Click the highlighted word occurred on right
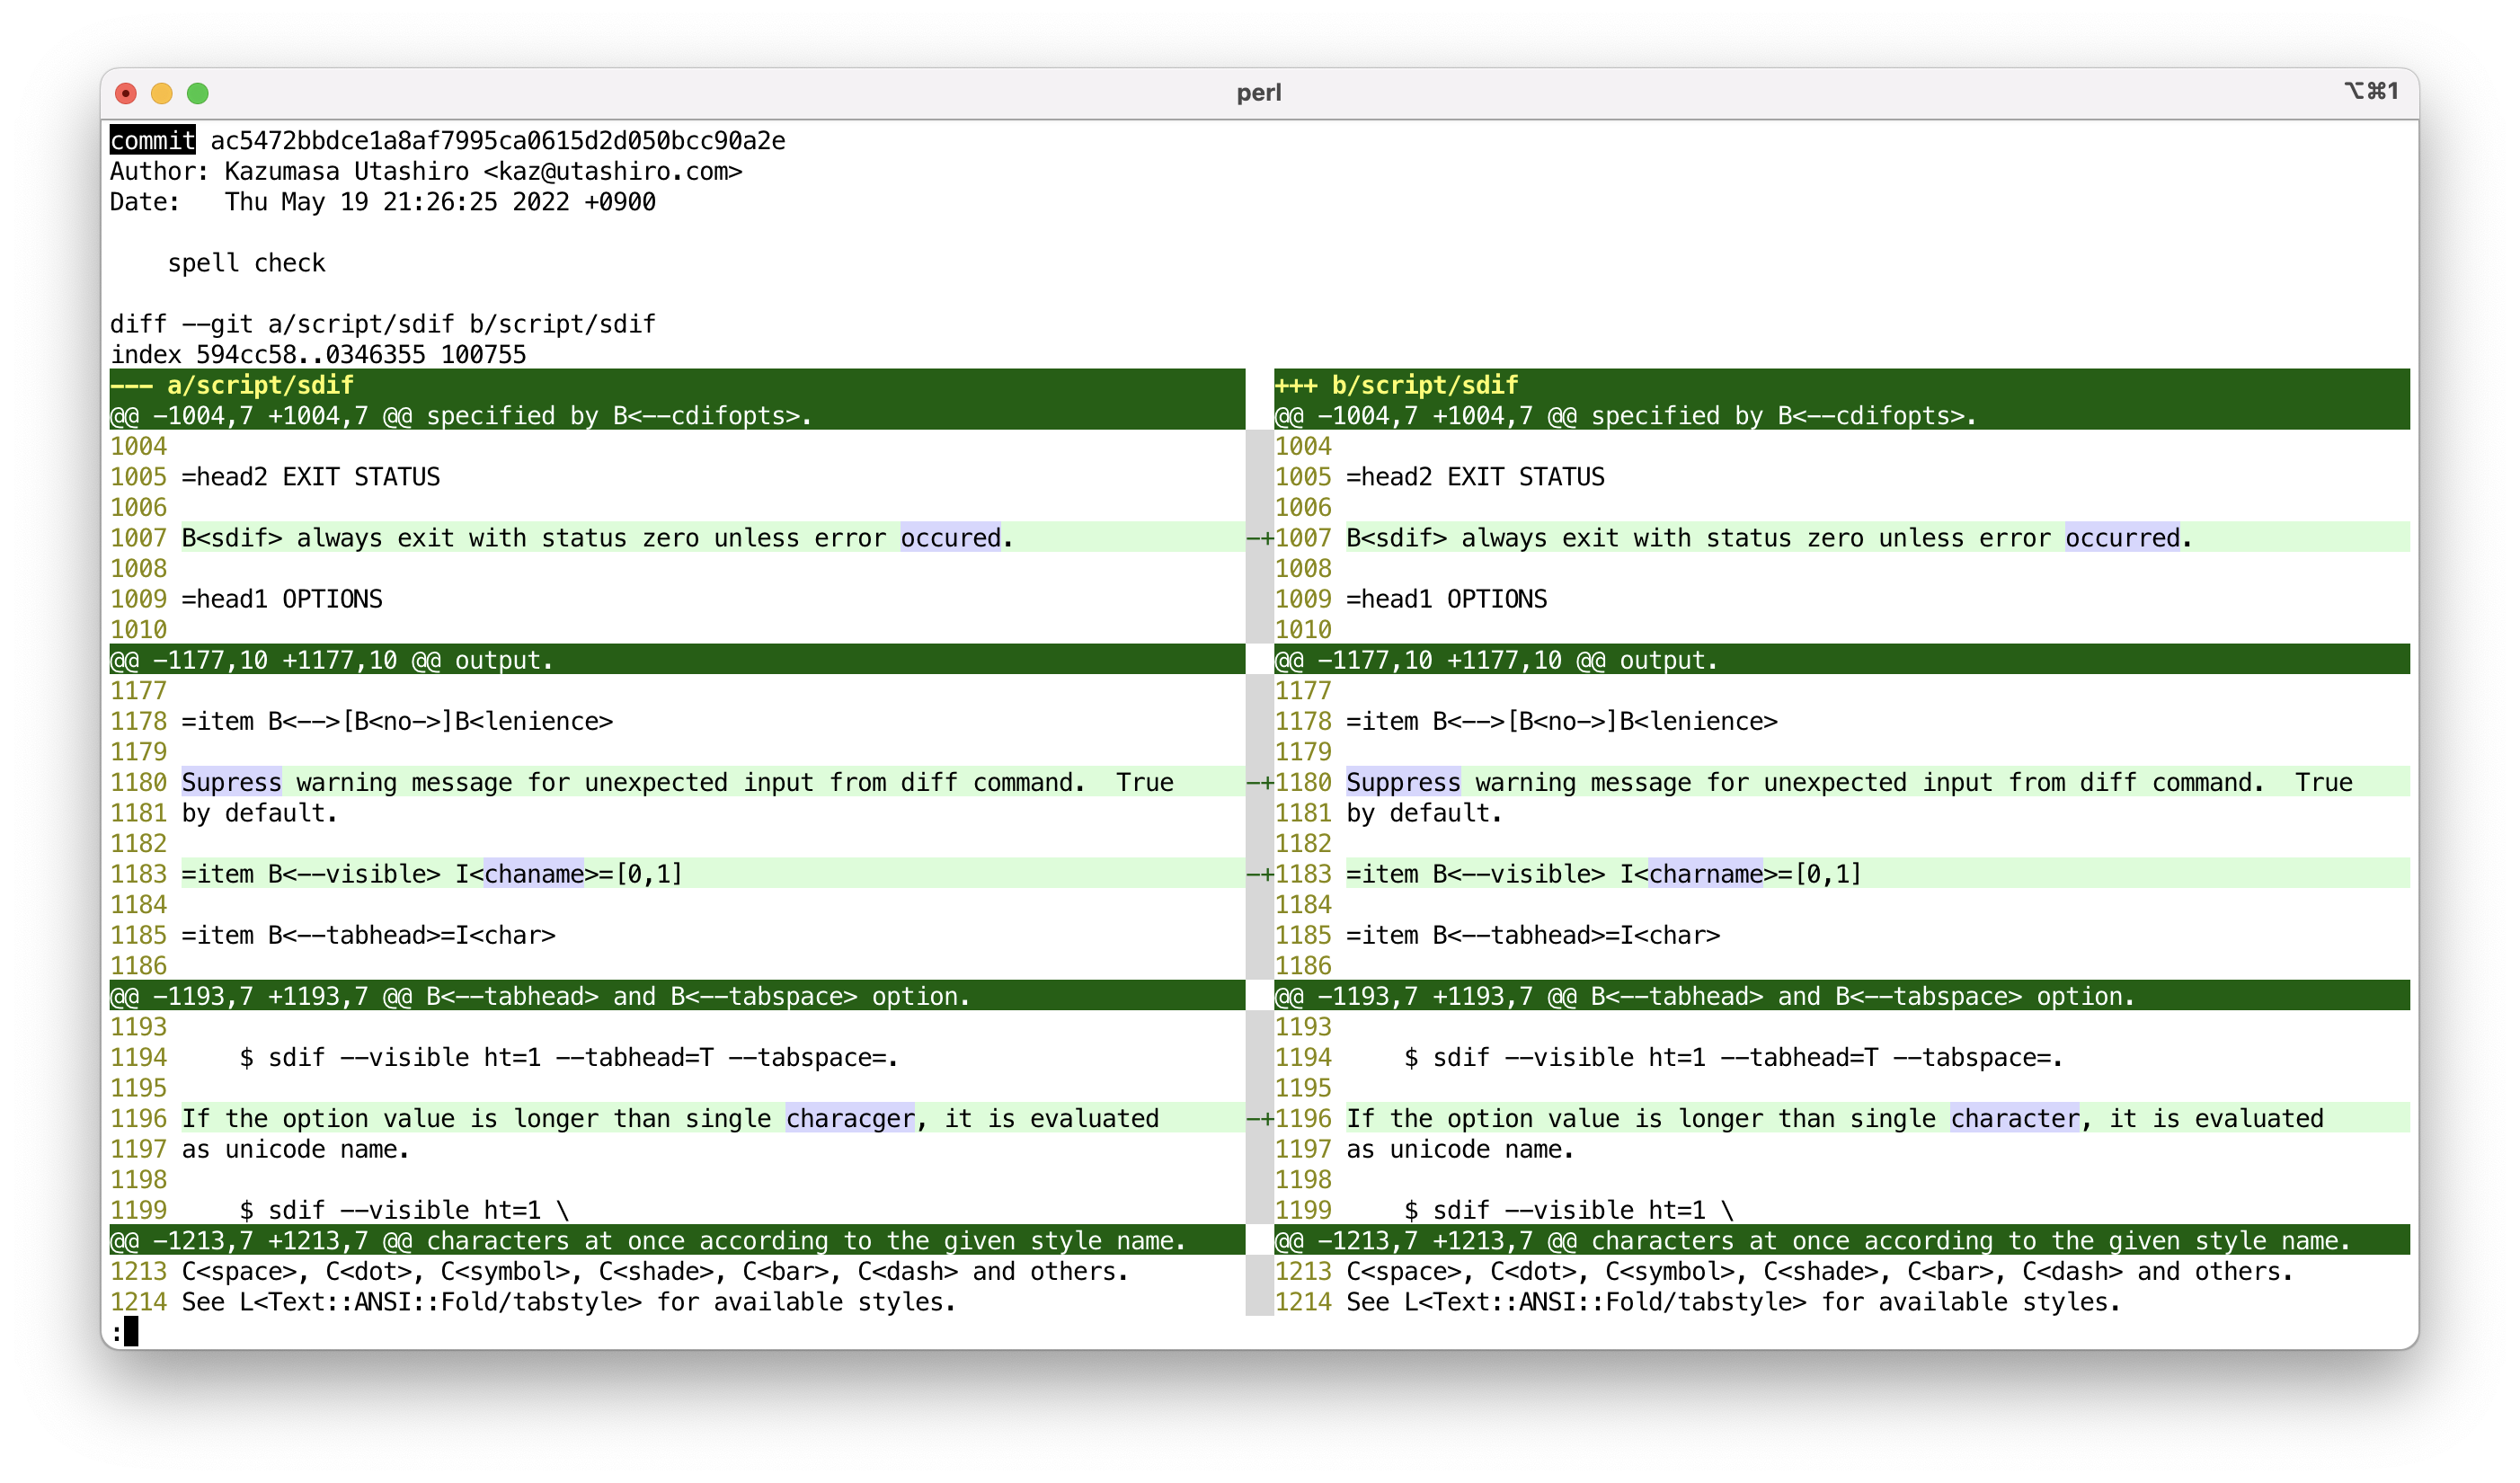The width and height of the screenshot is (2520, 1483). coord(2122,538)
